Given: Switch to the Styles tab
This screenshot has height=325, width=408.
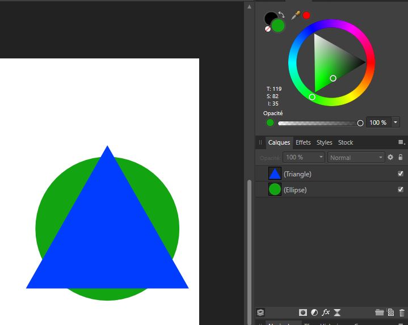Looking at the screenshot, I should [324, 142].
